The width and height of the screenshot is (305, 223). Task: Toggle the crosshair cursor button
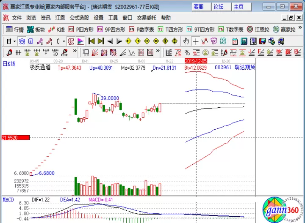click(195, 41)
